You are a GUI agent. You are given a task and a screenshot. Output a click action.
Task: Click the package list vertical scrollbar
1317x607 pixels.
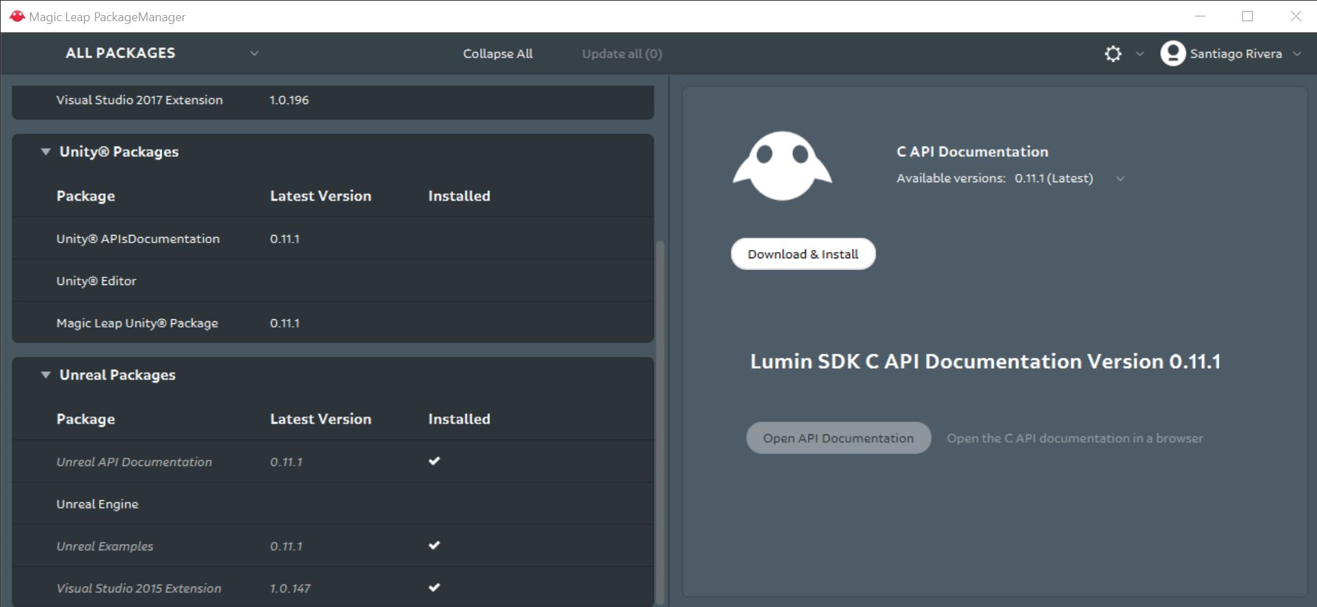[x=660, y=421]
